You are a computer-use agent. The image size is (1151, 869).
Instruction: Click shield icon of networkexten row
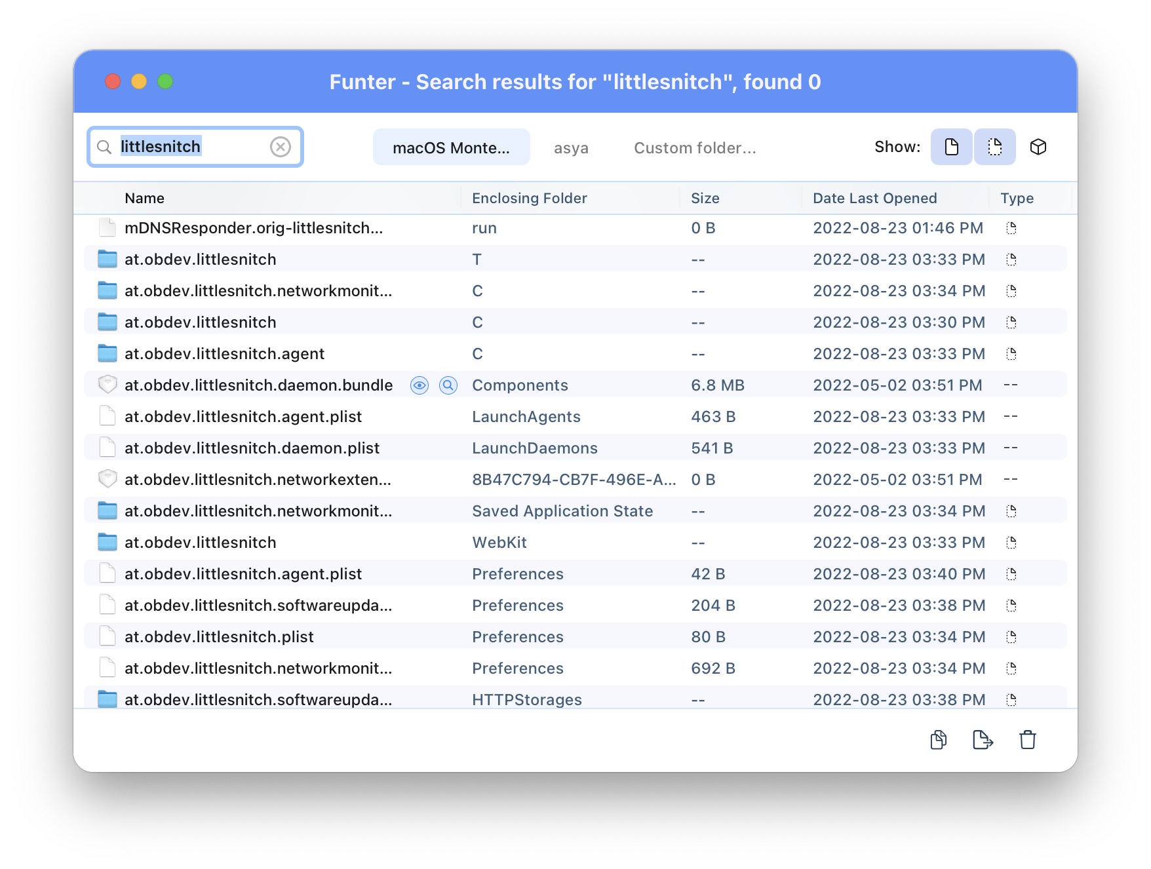(107, 479)
